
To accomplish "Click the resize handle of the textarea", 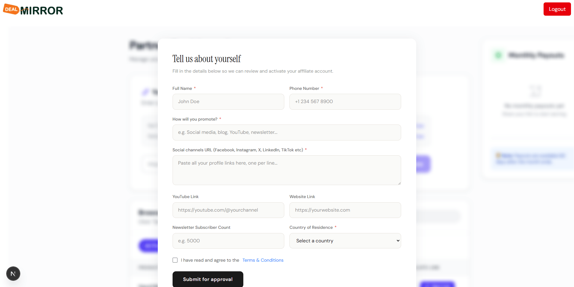I will 399,183.
